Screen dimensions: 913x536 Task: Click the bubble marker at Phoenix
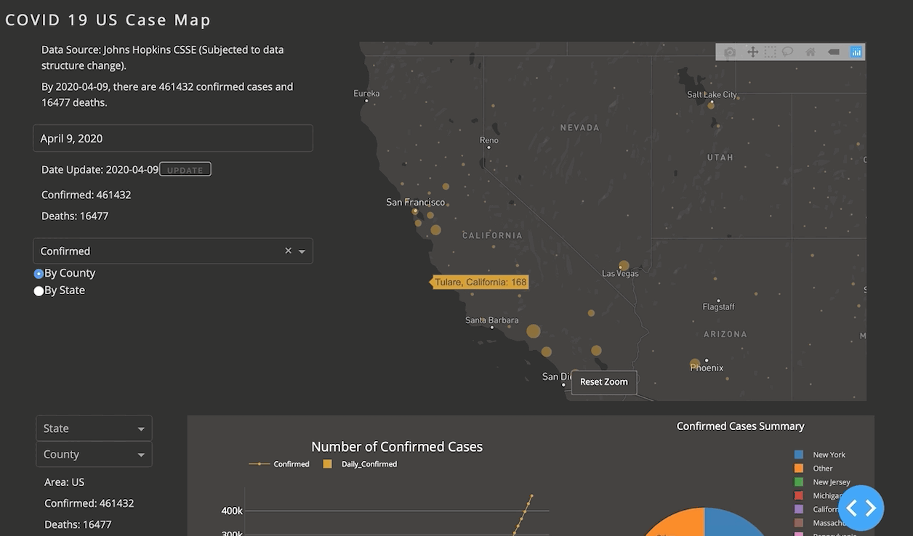695,363
